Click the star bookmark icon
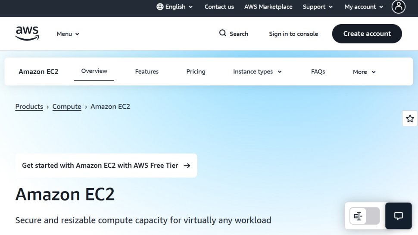 pyautogui.click(x=410, y=119)
